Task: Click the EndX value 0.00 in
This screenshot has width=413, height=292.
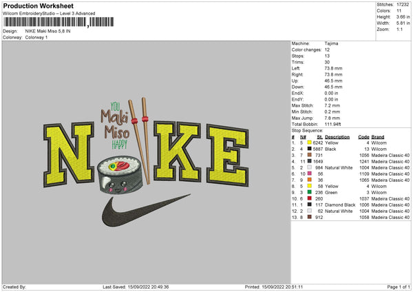Action: (x=331, y=93)
